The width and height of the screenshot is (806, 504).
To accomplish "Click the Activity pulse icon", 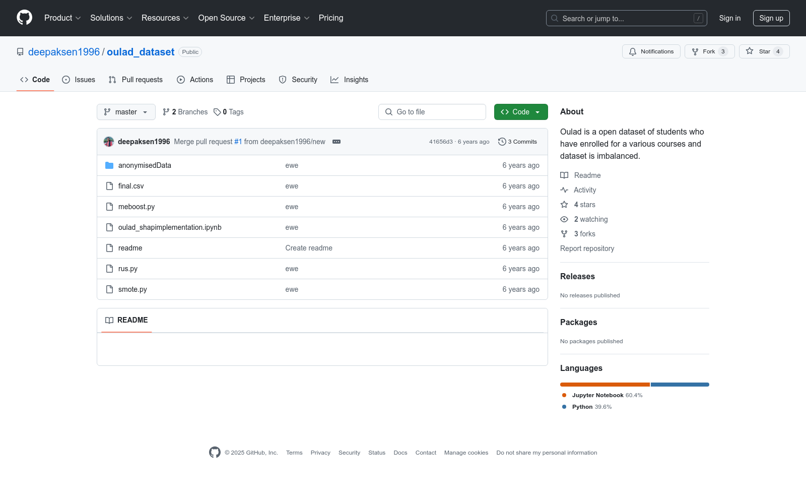I will tap(564, 190).
